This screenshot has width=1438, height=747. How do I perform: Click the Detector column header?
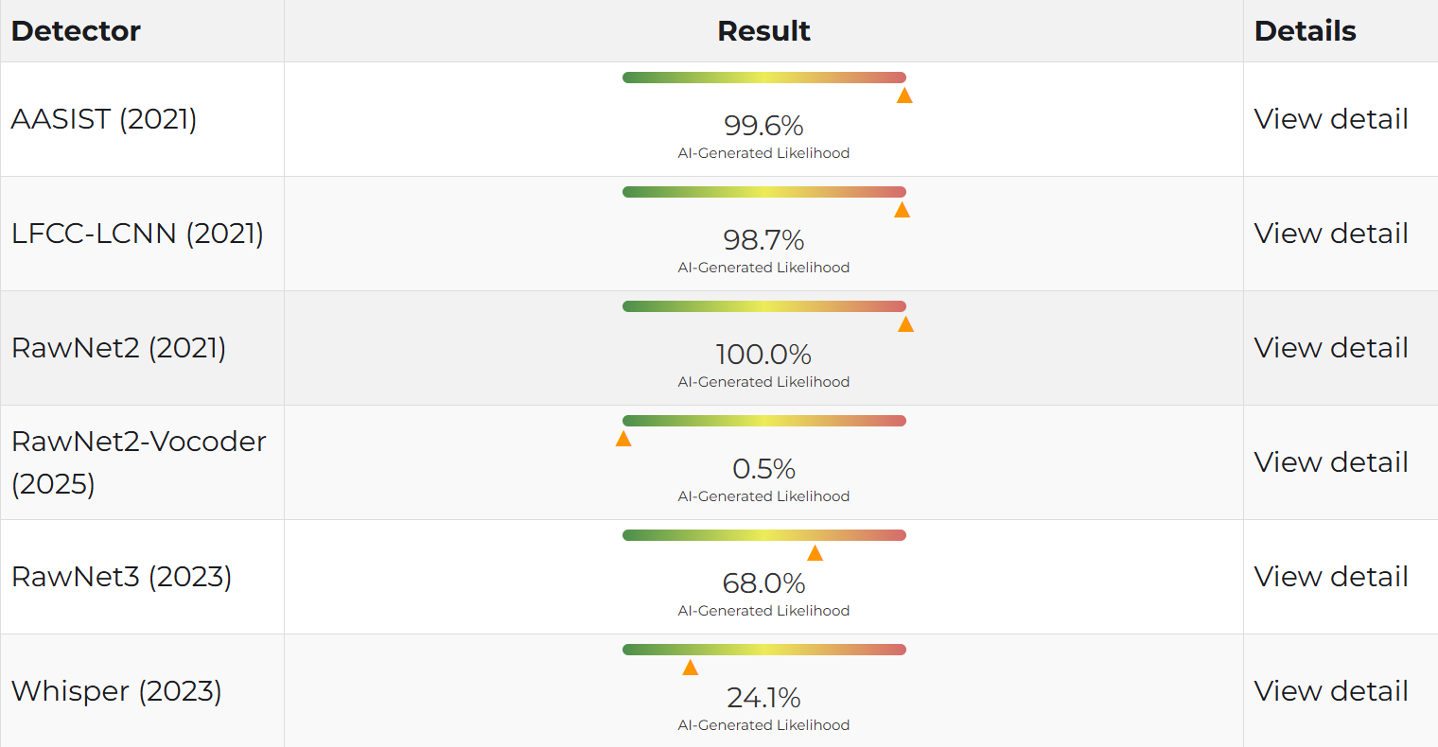pos(76,31)
